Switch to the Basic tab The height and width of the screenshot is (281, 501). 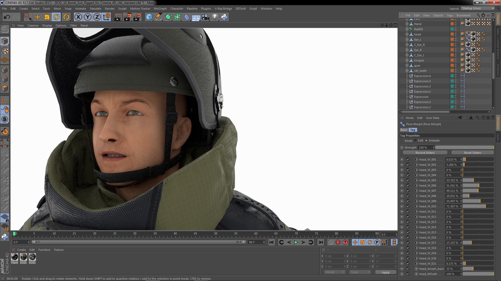[404, 130]
